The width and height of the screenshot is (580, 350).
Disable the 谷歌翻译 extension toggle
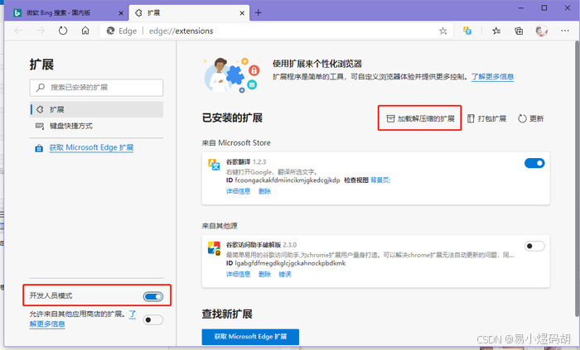(534, 163)
